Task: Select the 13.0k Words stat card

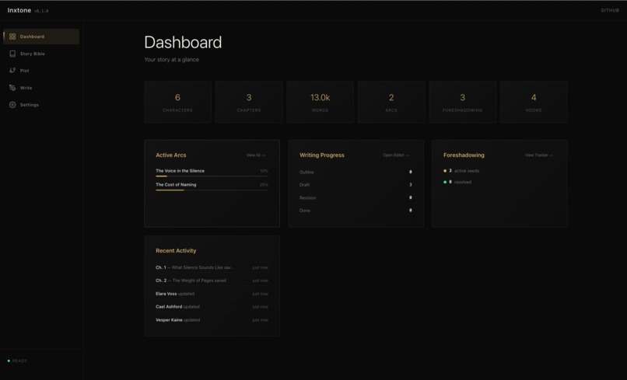Action: tap(320, 102)
